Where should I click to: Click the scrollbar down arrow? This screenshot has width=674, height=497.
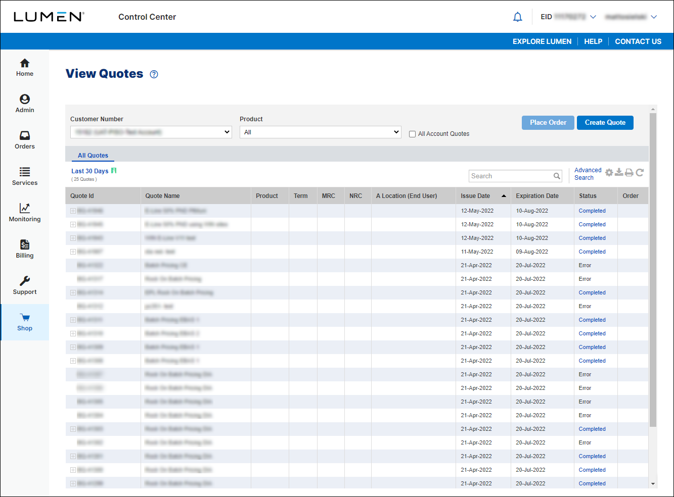coord(653,484)
